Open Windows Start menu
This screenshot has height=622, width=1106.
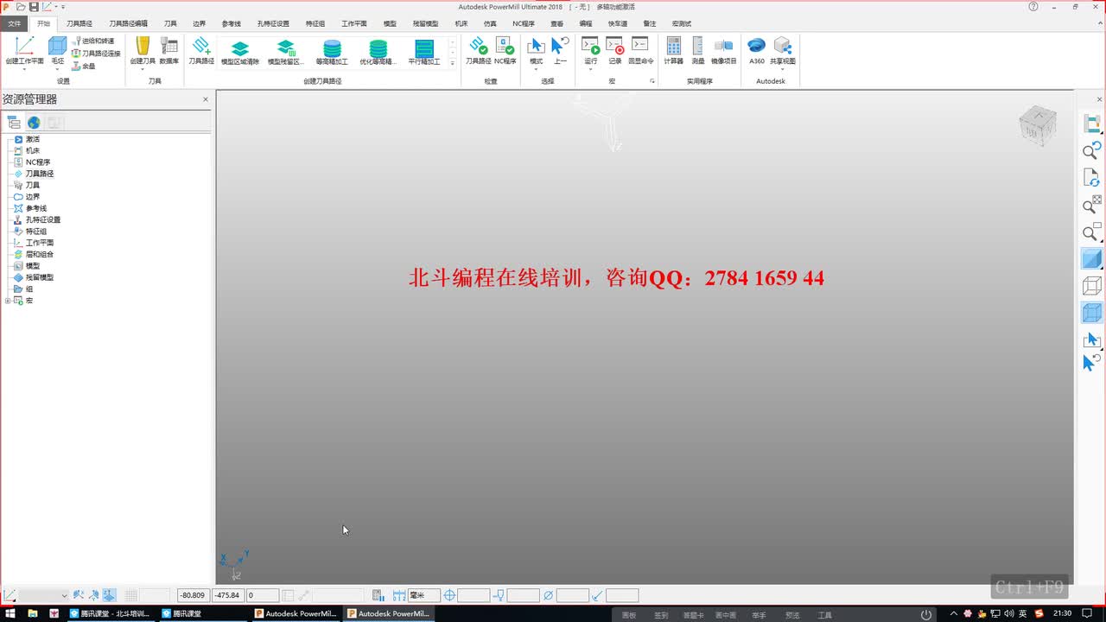tap(10, 614)
